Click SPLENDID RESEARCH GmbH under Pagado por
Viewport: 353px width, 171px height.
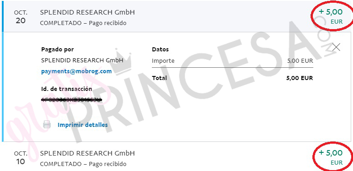(x=82, y=60)
